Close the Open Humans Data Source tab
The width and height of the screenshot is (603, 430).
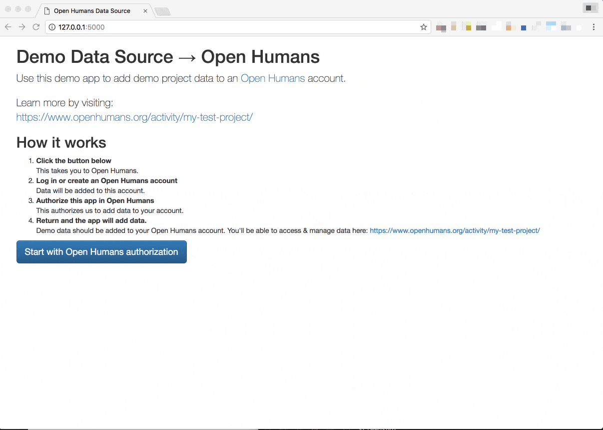pos(145,10)
